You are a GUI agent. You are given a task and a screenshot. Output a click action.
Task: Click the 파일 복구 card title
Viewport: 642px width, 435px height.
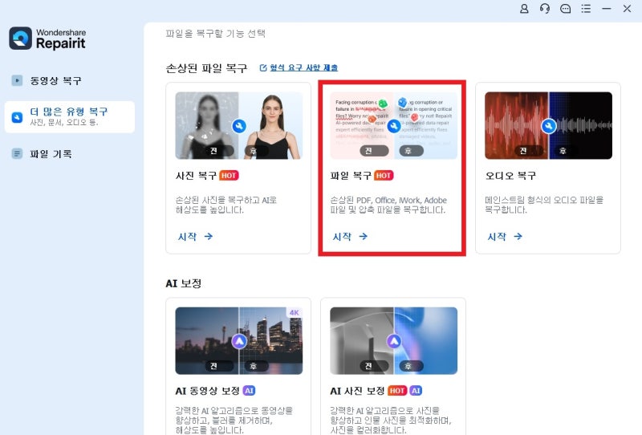tap(351, 176)
